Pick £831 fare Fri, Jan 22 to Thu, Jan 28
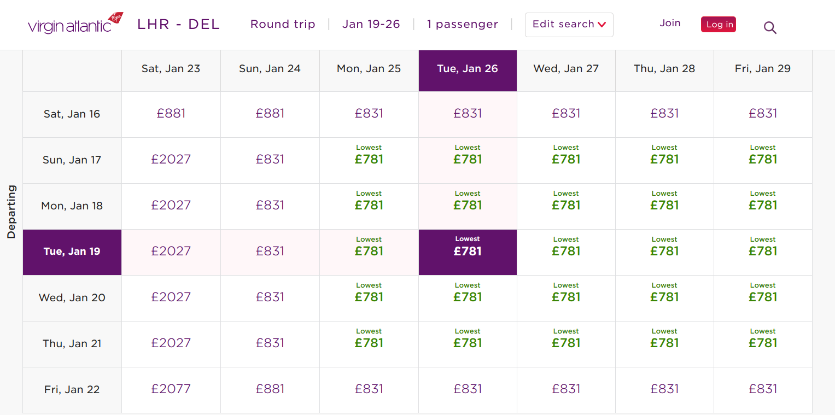835x415 pixels. click(x=664, y=389)
